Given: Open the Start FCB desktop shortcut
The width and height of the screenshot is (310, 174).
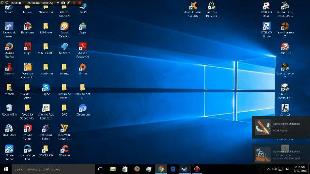Looking at the screenshot, I should pyautogui.click(x=285, y=48).
